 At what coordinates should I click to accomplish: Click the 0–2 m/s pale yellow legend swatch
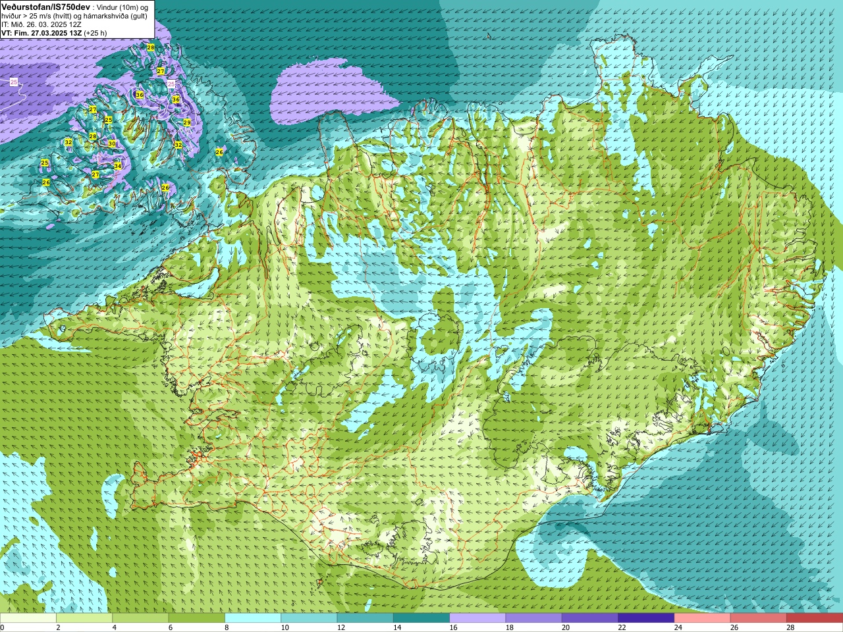point(28,618)
